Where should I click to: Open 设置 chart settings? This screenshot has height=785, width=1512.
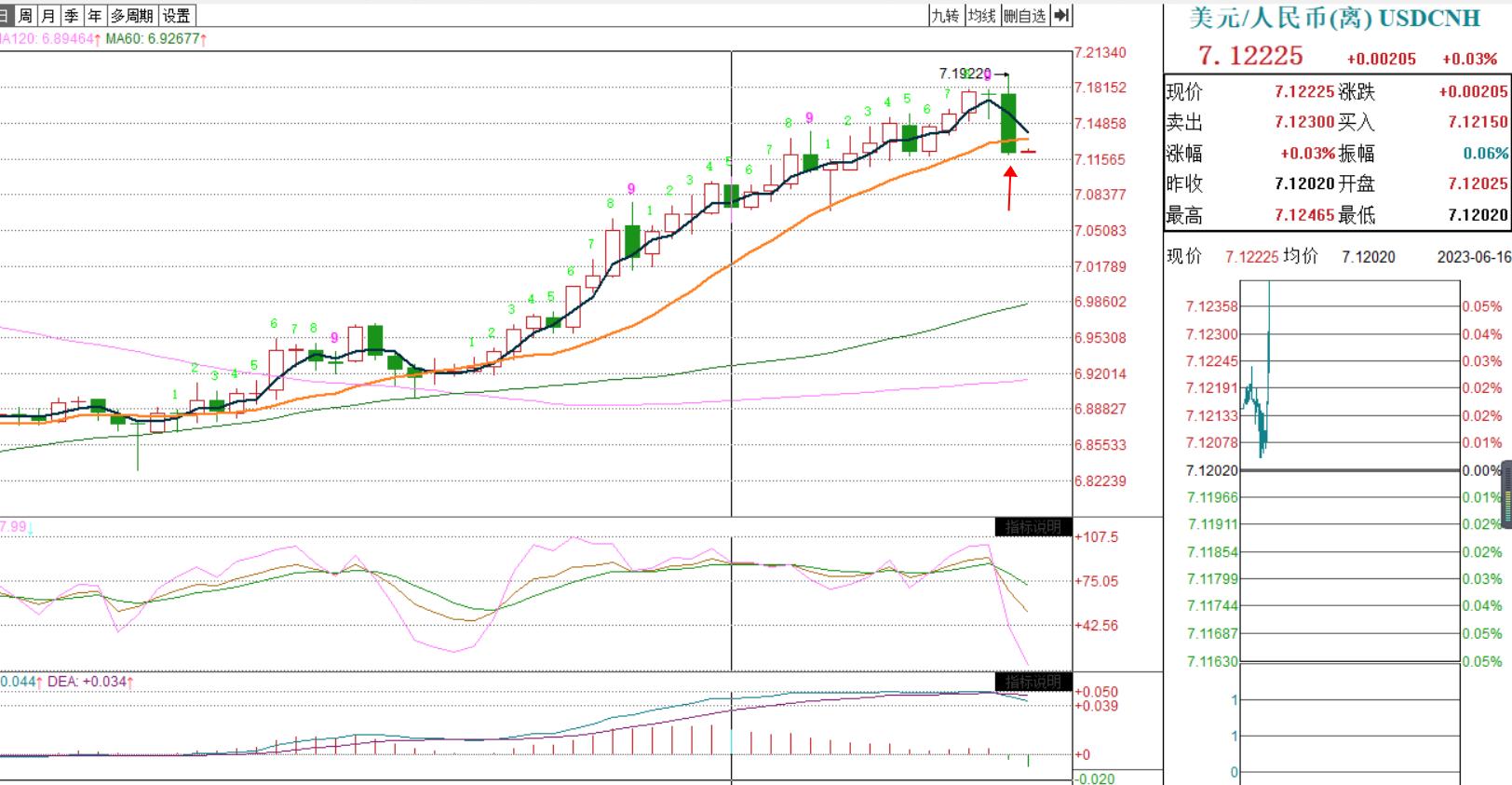click(176, 15)
